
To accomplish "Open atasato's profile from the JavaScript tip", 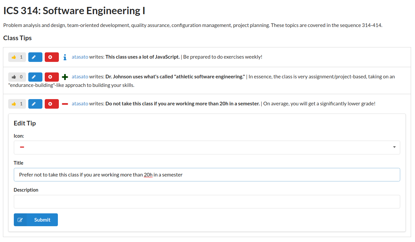I will pos(80,57).
